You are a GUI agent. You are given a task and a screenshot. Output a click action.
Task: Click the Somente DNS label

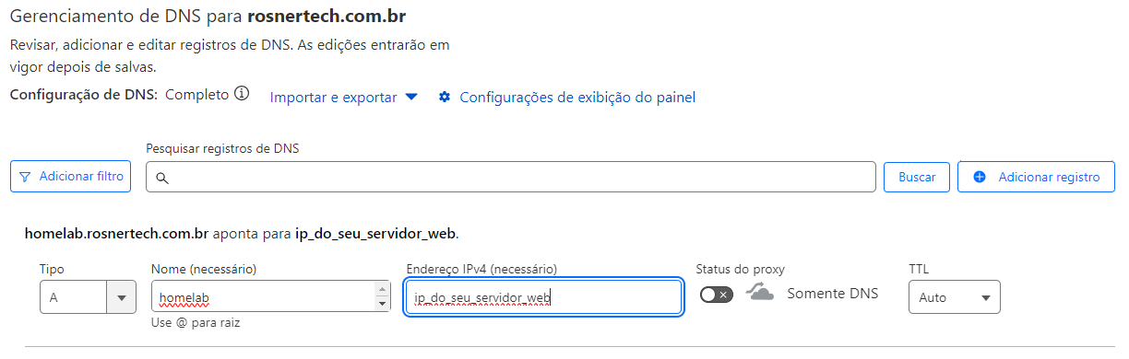(x=832, y=294)
